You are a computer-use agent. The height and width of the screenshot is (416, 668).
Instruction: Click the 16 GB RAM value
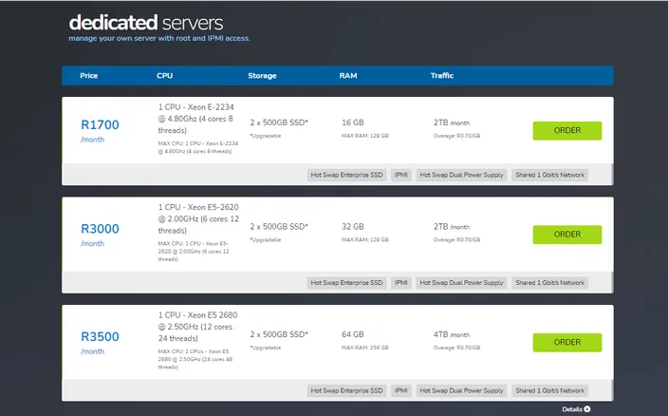point(353,123)
